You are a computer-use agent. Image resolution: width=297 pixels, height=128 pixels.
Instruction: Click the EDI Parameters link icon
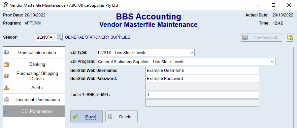(x=6, y=111)
